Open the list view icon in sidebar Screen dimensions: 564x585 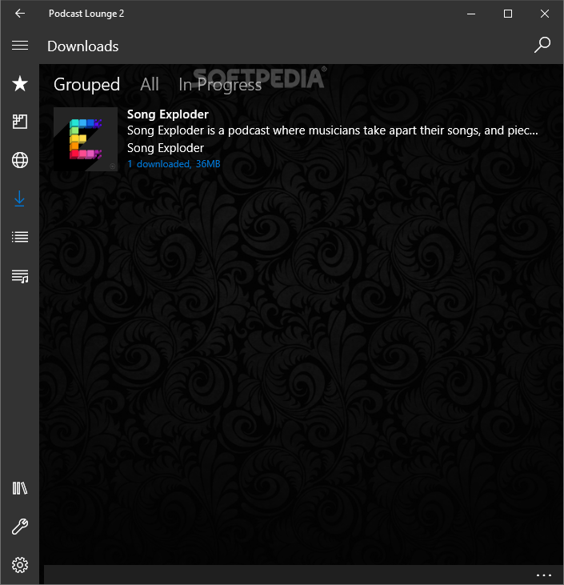pyautogui.click(x=20, y=237)
